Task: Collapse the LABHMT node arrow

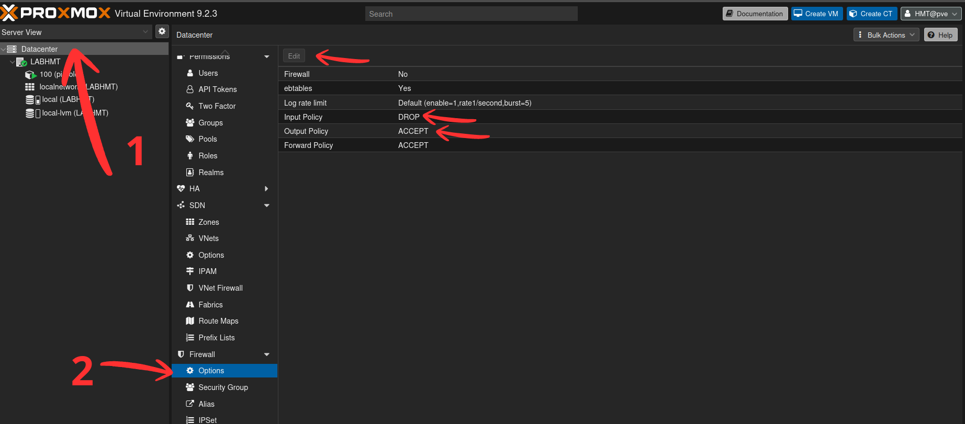Action: point(13,62)
